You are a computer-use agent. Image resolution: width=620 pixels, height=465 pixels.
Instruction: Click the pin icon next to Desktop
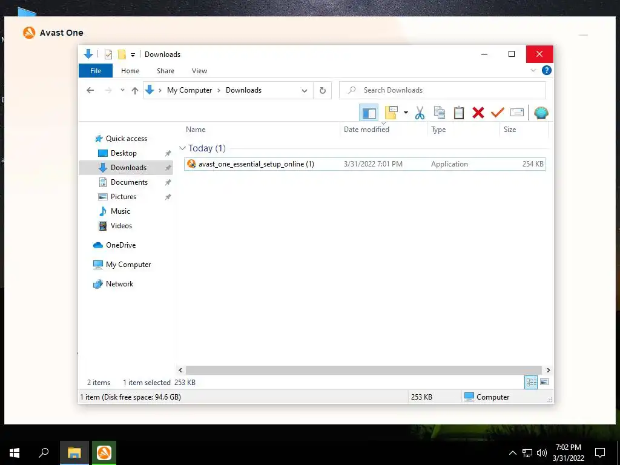[x=168, y=153]
